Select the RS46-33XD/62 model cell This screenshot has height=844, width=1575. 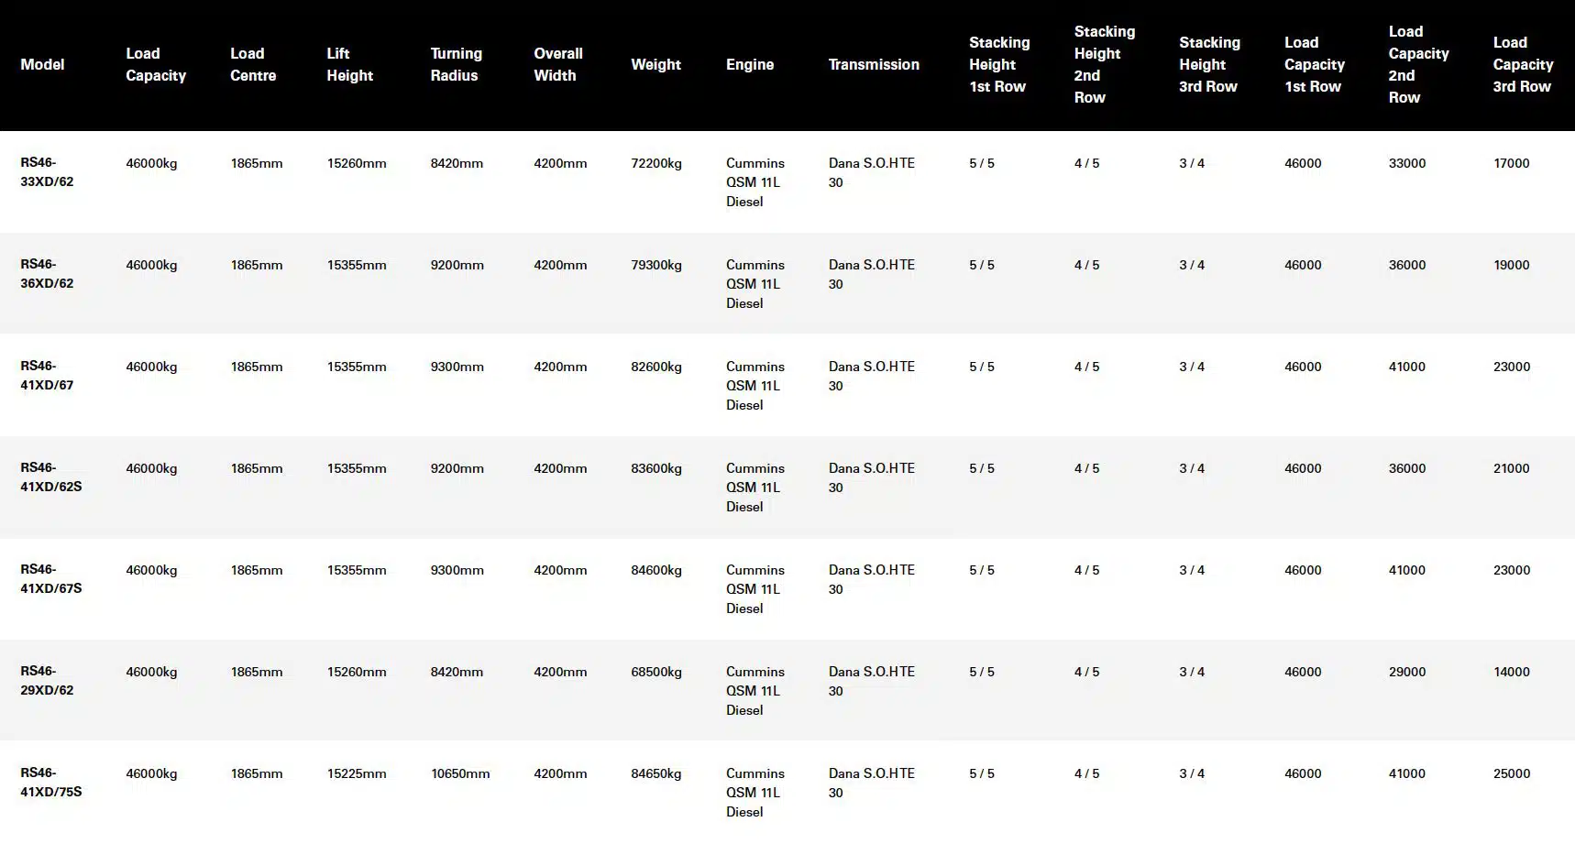click(x=47, y=172)
